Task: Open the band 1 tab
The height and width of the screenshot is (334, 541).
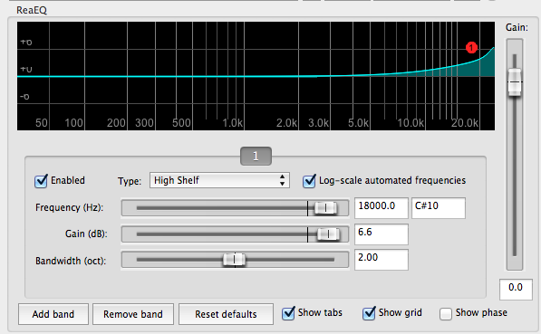Action: coord(256,157)
